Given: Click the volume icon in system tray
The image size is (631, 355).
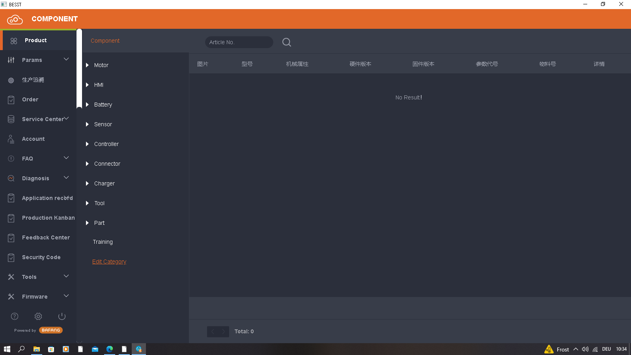Looking at the screenshot, I should click(x=585, y=349).
